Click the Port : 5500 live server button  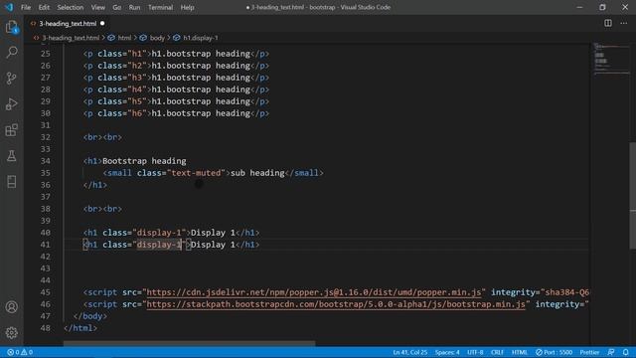(554, 352)
